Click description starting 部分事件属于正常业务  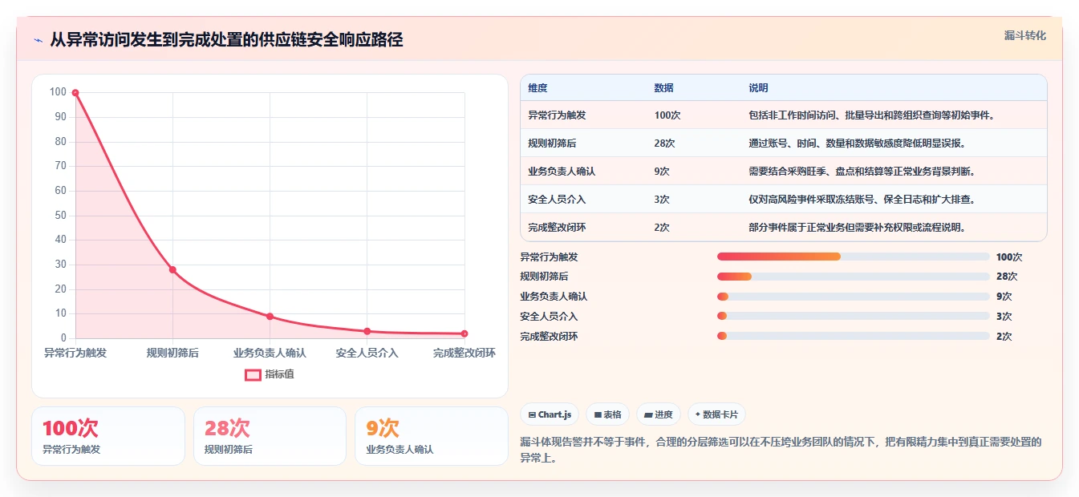coord(858,228)
